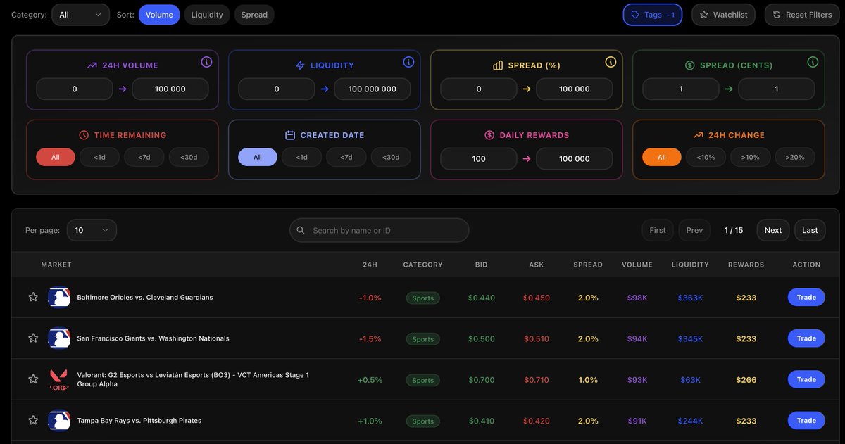Show info tooltip for Spread (Cents) filter
This screenshot has width=845, height=444.
tap(813, 62)
